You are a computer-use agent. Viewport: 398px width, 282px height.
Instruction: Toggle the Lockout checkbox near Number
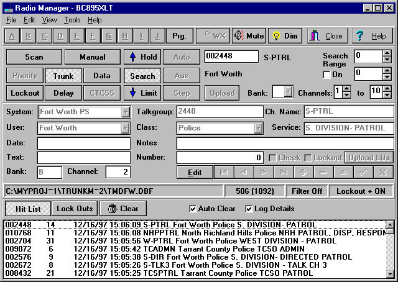[x=308, y=158]
